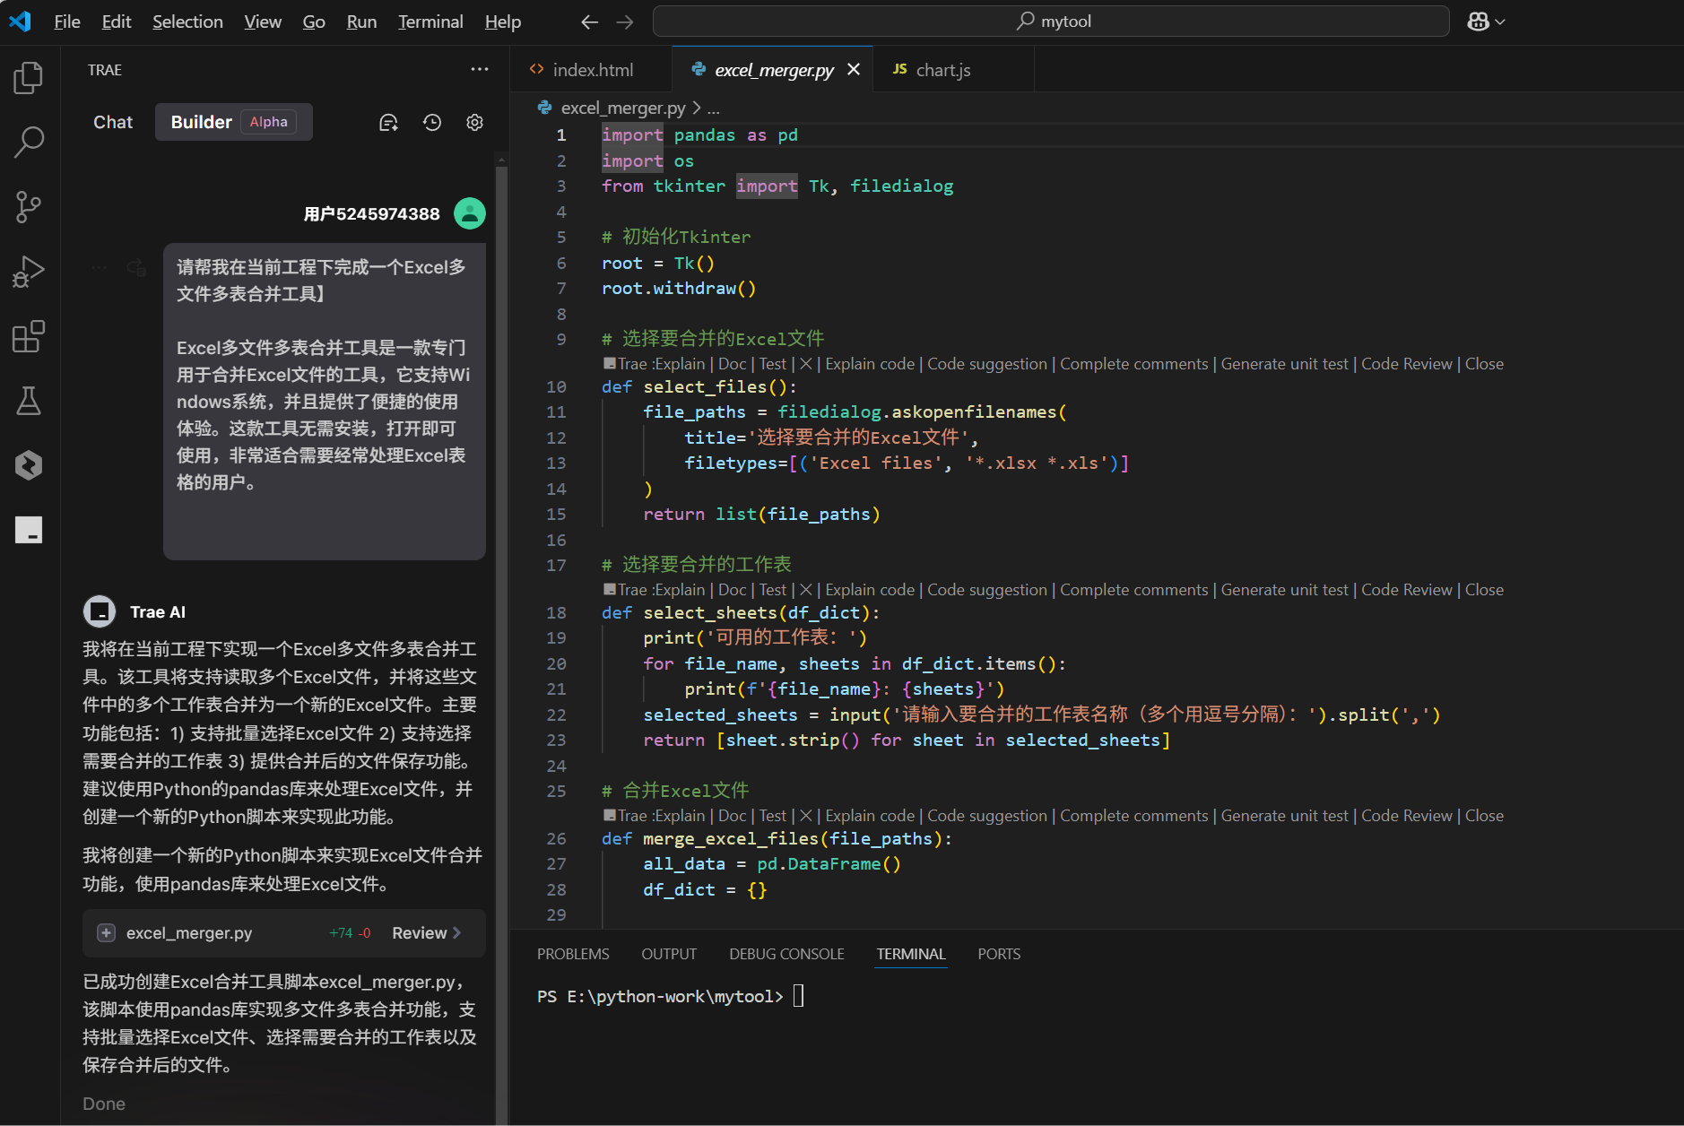Viewport: 1684px width, 1126px height.
Task: Open chat history clock icon
Action: click(x=432, y=123)
